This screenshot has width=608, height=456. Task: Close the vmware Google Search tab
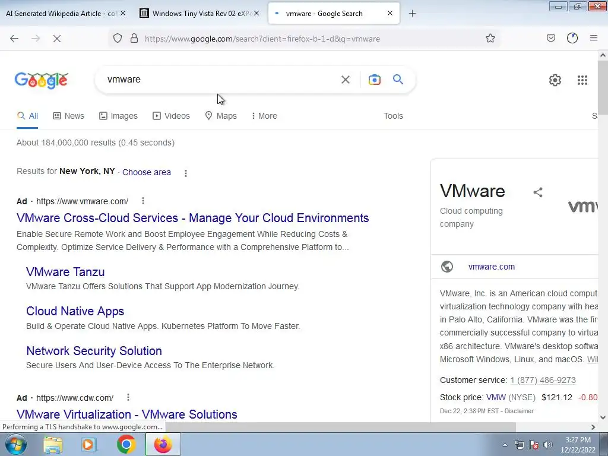pyautogui.click(x=389, y=13)
